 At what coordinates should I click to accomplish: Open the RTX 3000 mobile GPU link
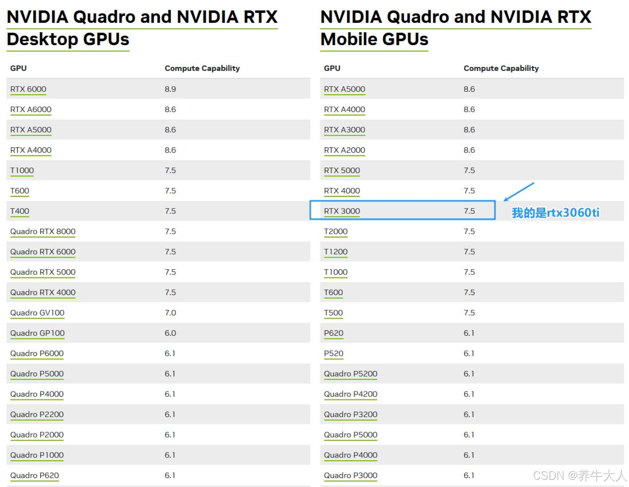tap(342, 211)
